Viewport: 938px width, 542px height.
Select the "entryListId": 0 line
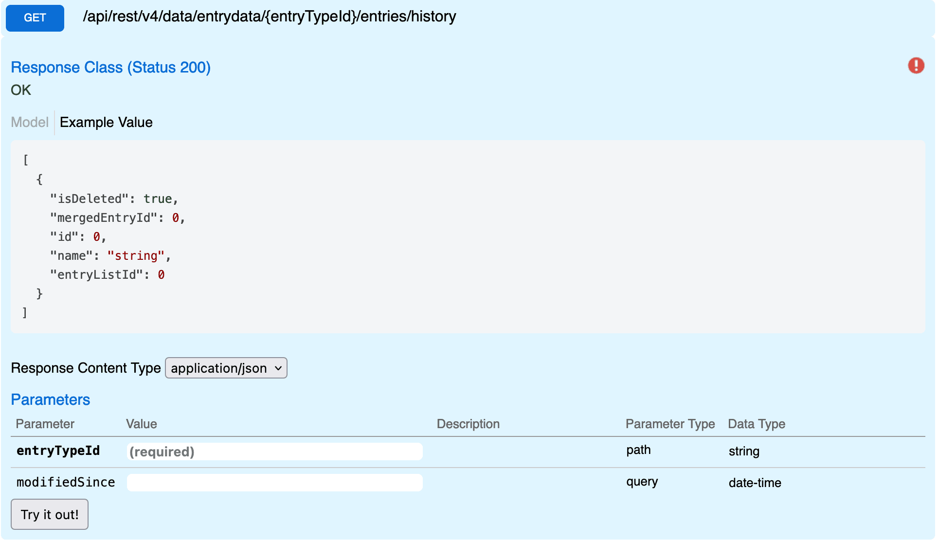click(x=108, y=274)
